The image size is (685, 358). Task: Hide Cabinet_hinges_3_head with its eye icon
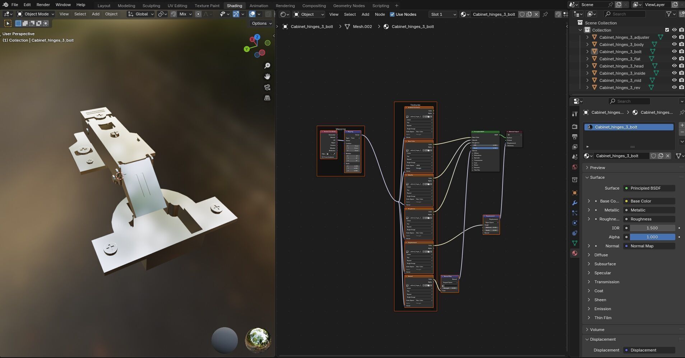click(x=674, y=66)
